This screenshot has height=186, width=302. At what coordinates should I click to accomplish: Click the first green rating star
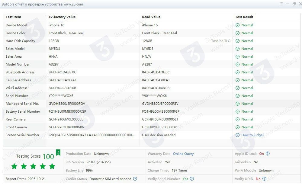[14, 166]
